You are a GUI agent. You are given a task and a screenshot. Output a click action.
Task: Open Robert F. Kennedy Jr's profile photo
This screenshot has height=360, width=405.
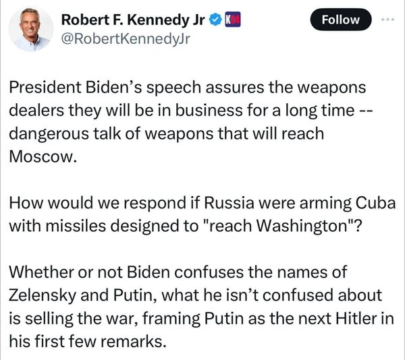[32, 30]
